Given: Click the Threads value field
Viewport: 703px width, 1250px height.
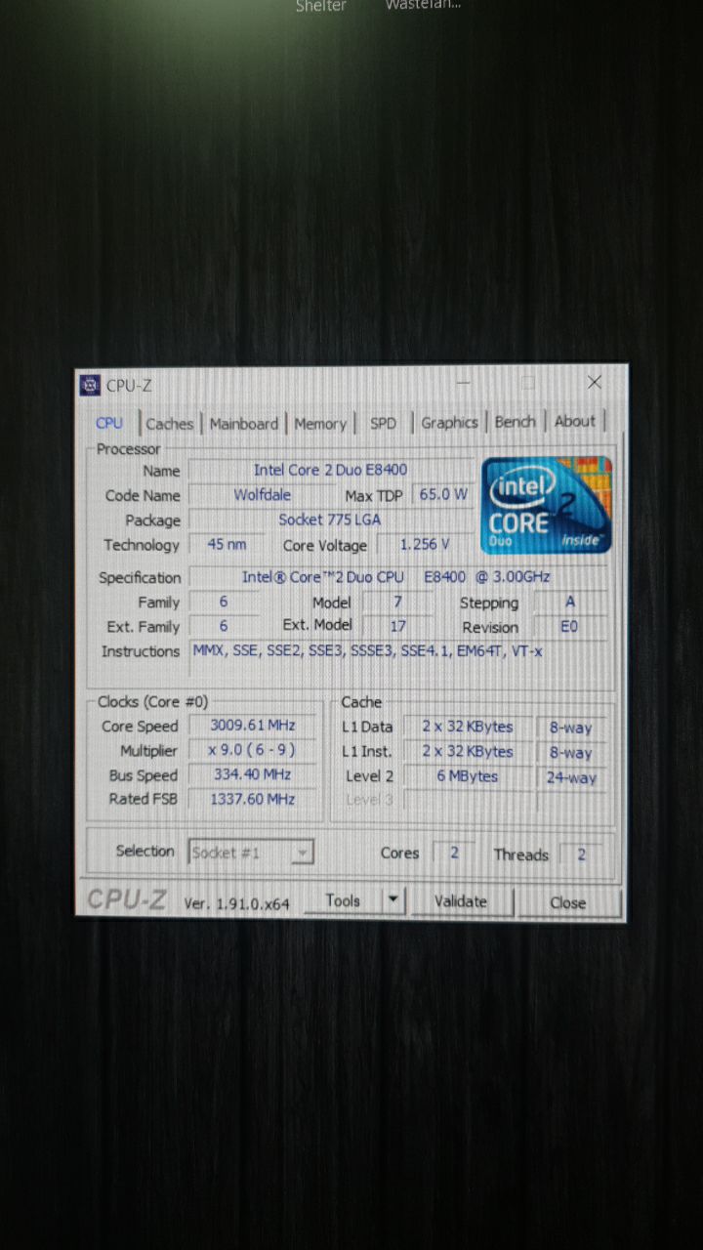Looking at the screenshot, I should tap(581, 854).
